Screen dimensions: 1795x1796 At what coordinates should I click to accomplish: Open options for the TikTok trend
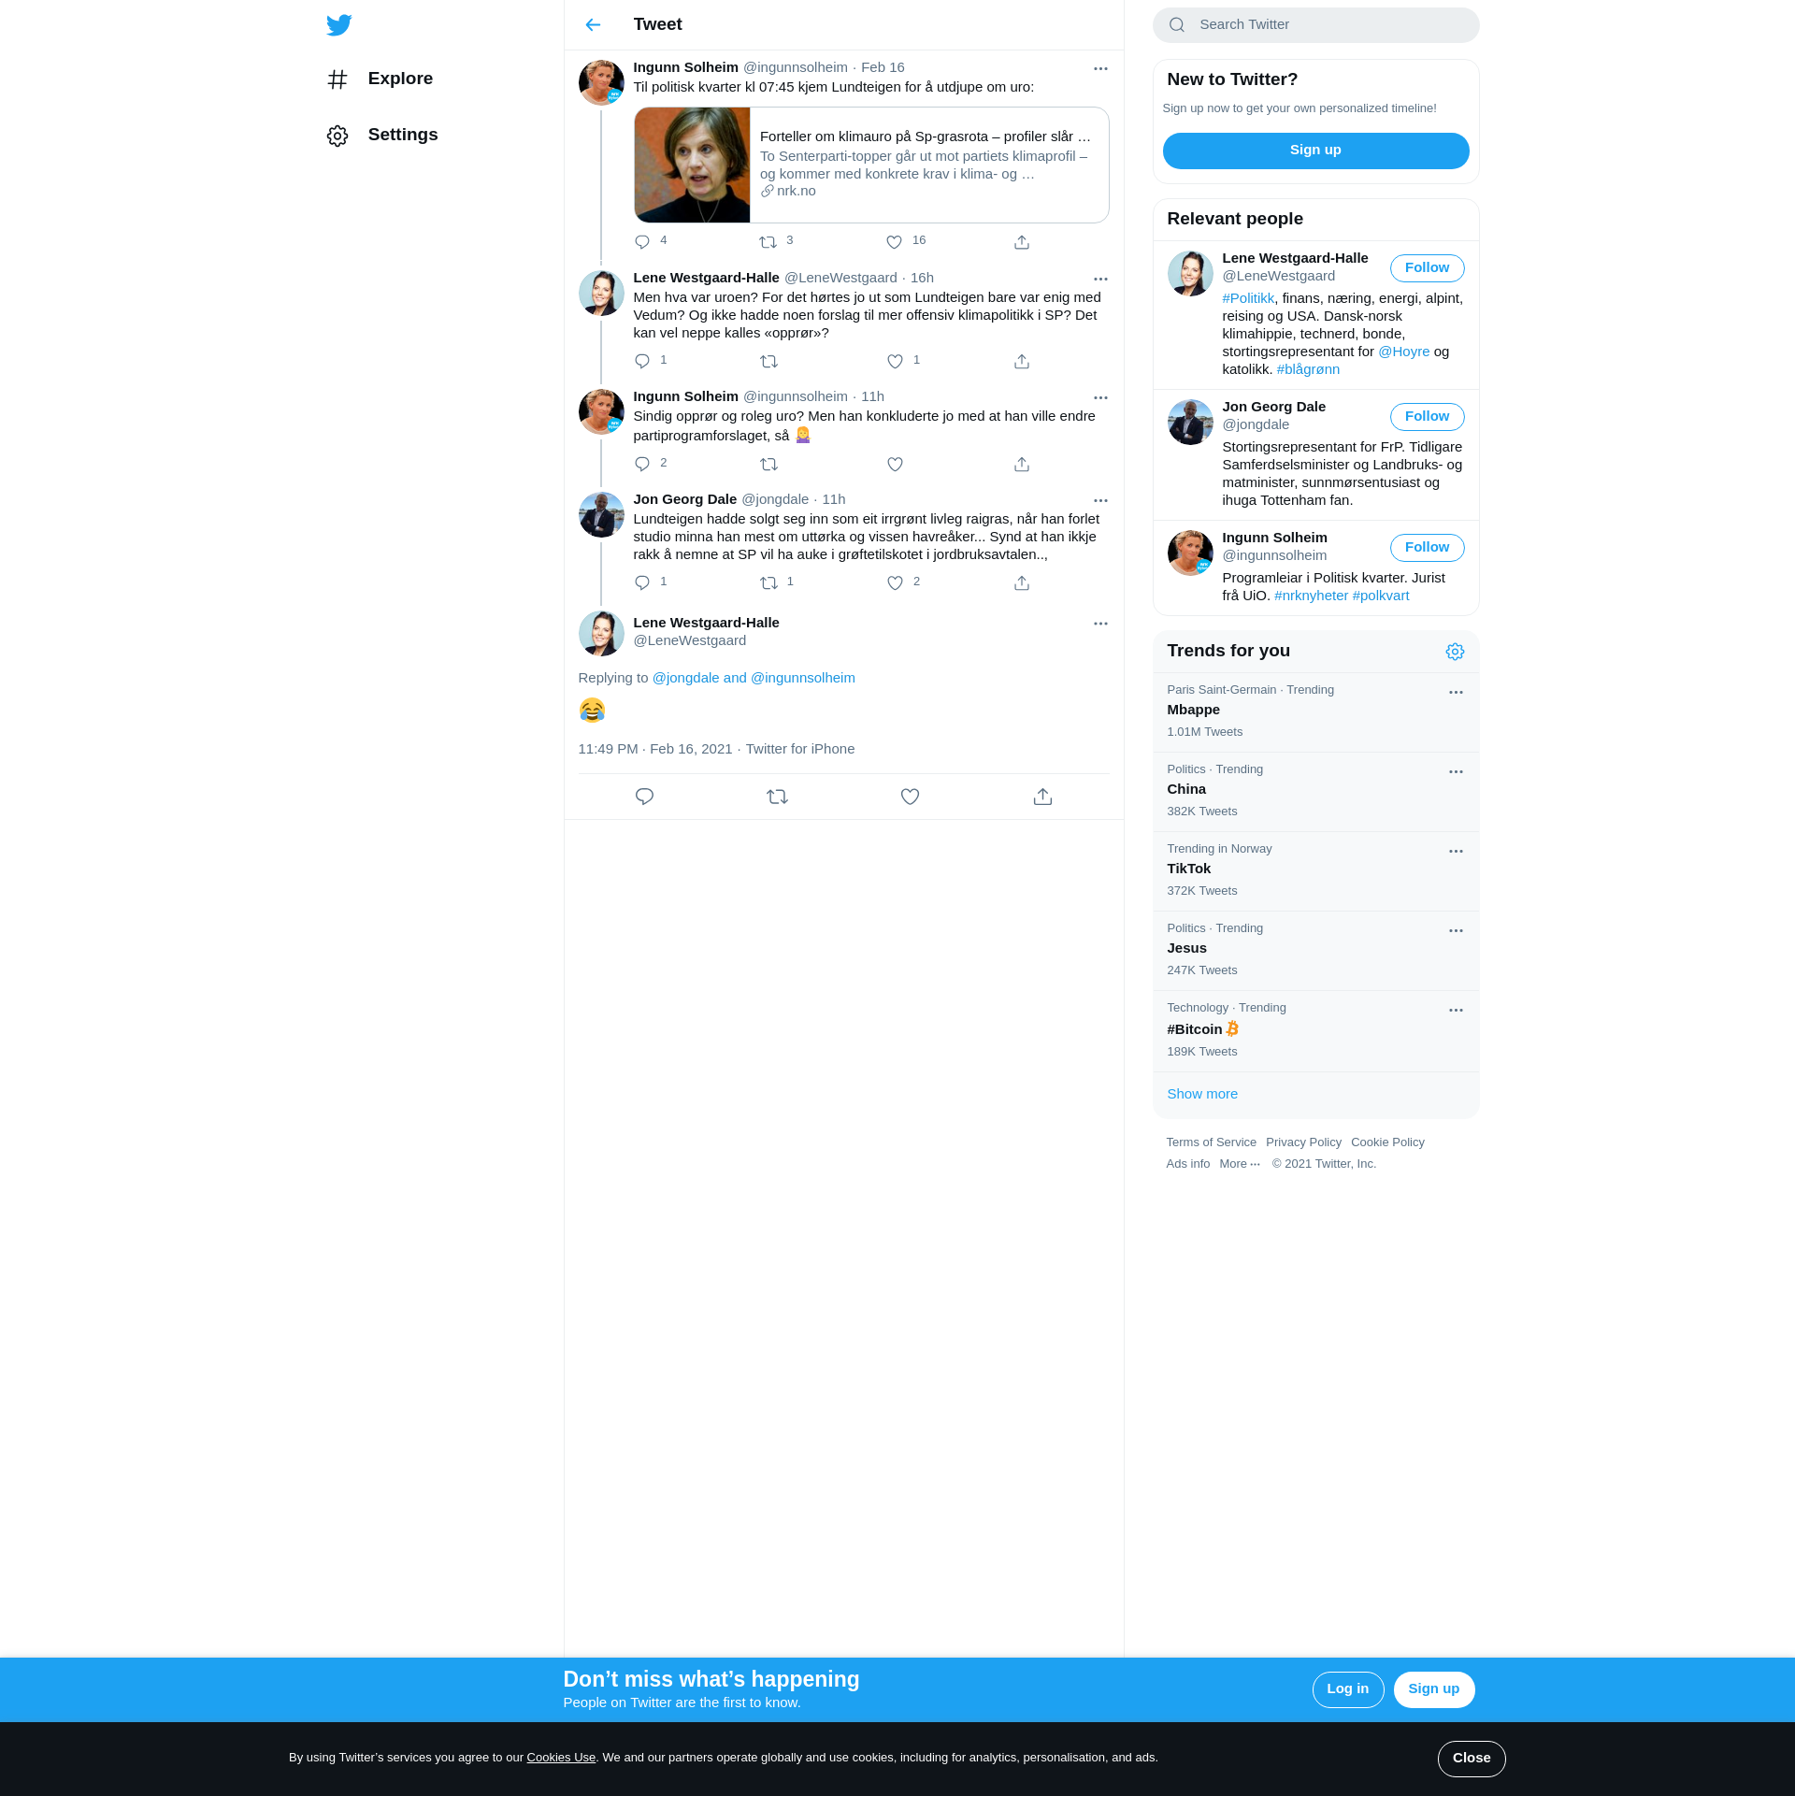tap(1456, 852)
